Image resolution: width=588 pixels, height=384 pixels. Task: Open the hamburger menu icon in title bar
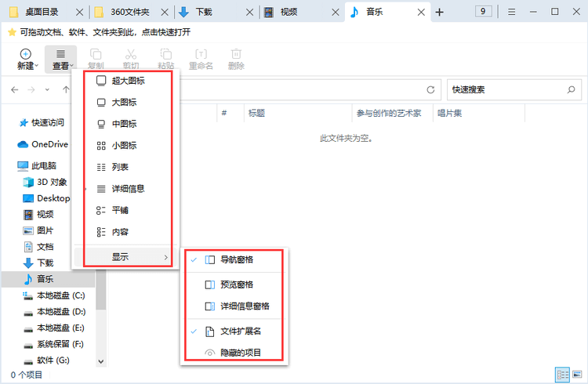point(511,12)
